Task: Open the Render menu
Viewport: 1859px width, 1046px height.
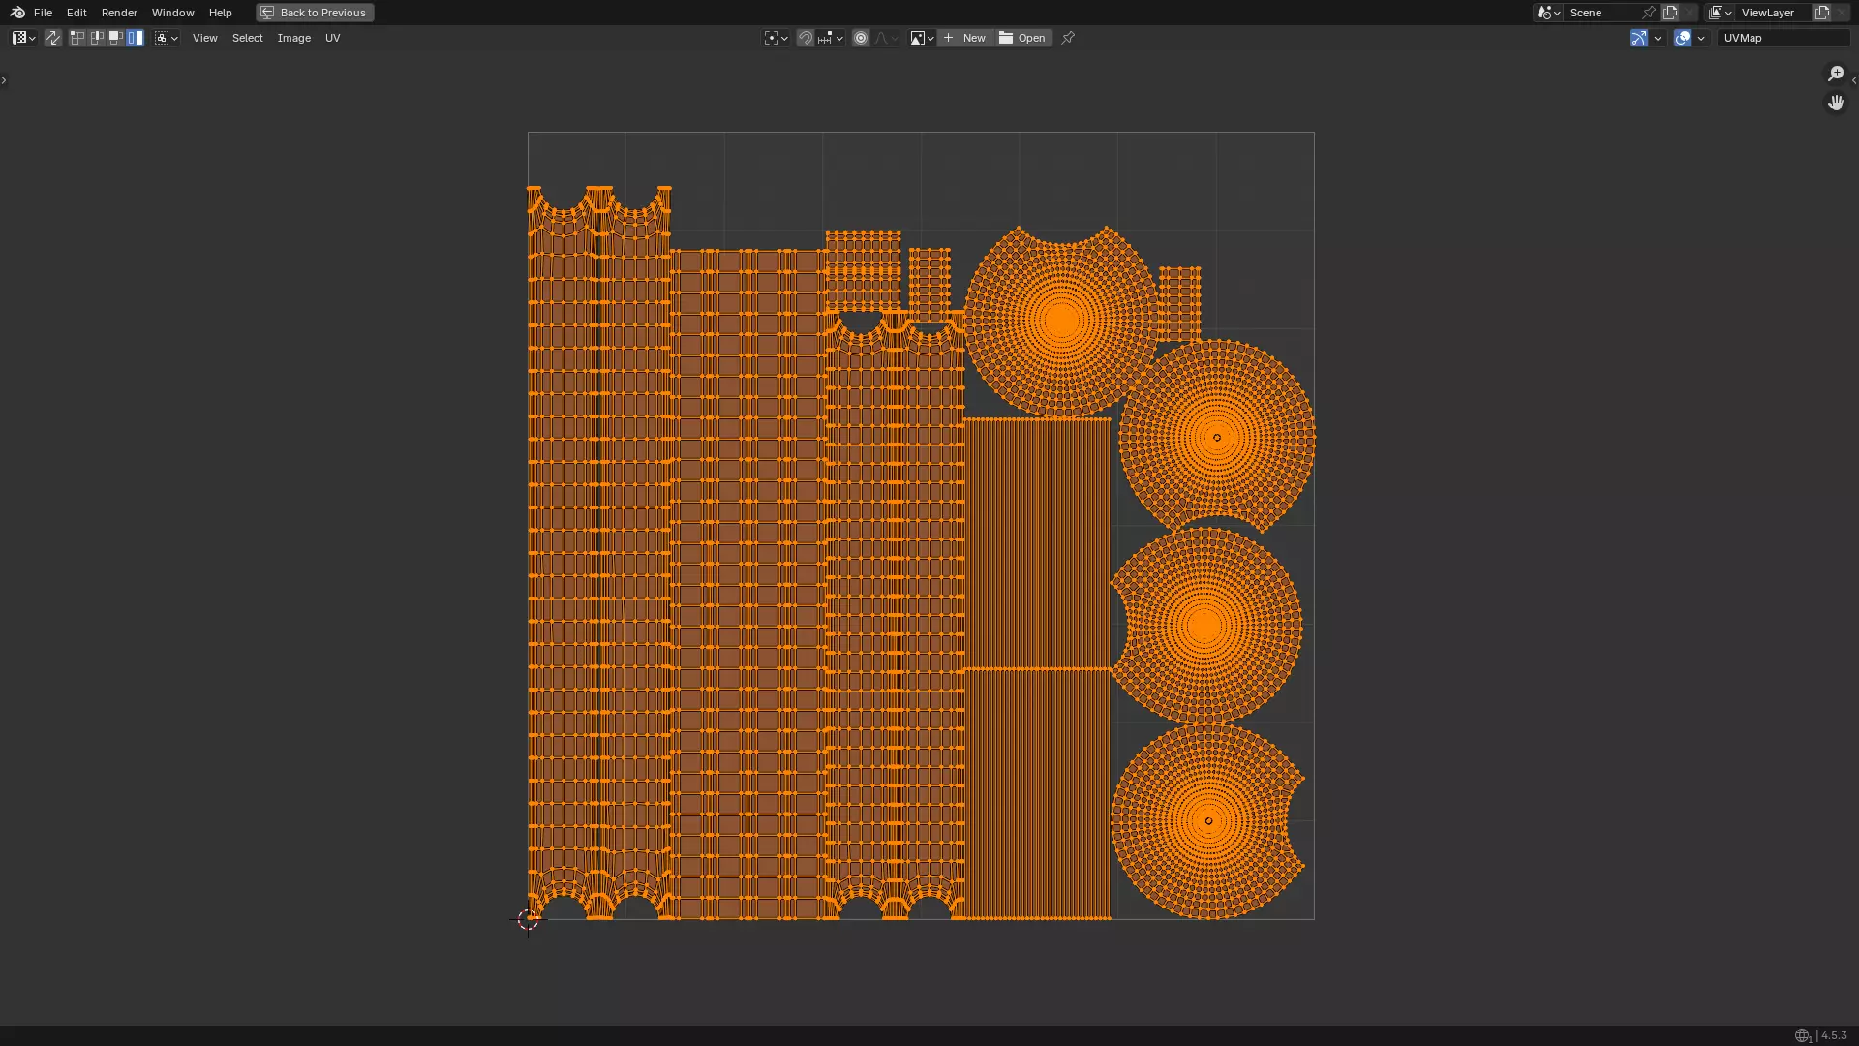Action: [x=119, y=13]
